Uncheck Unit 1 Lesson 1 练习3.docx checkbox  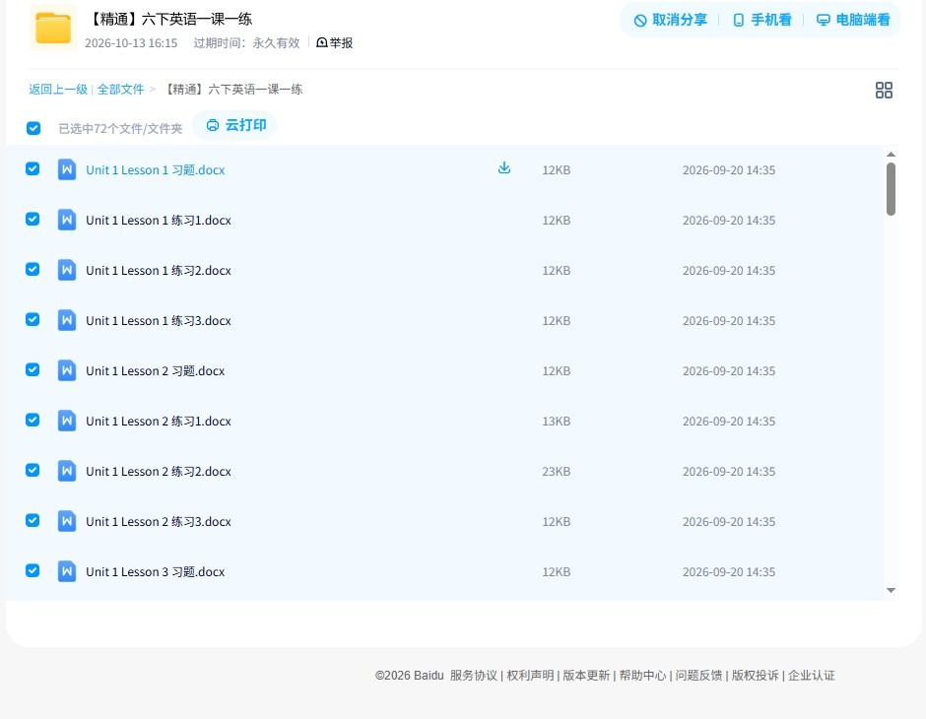coord(33,319)
